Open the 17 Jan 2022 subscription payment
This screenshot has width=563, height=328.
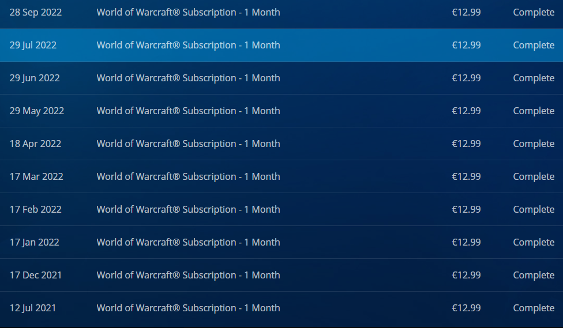coord(281,242)
